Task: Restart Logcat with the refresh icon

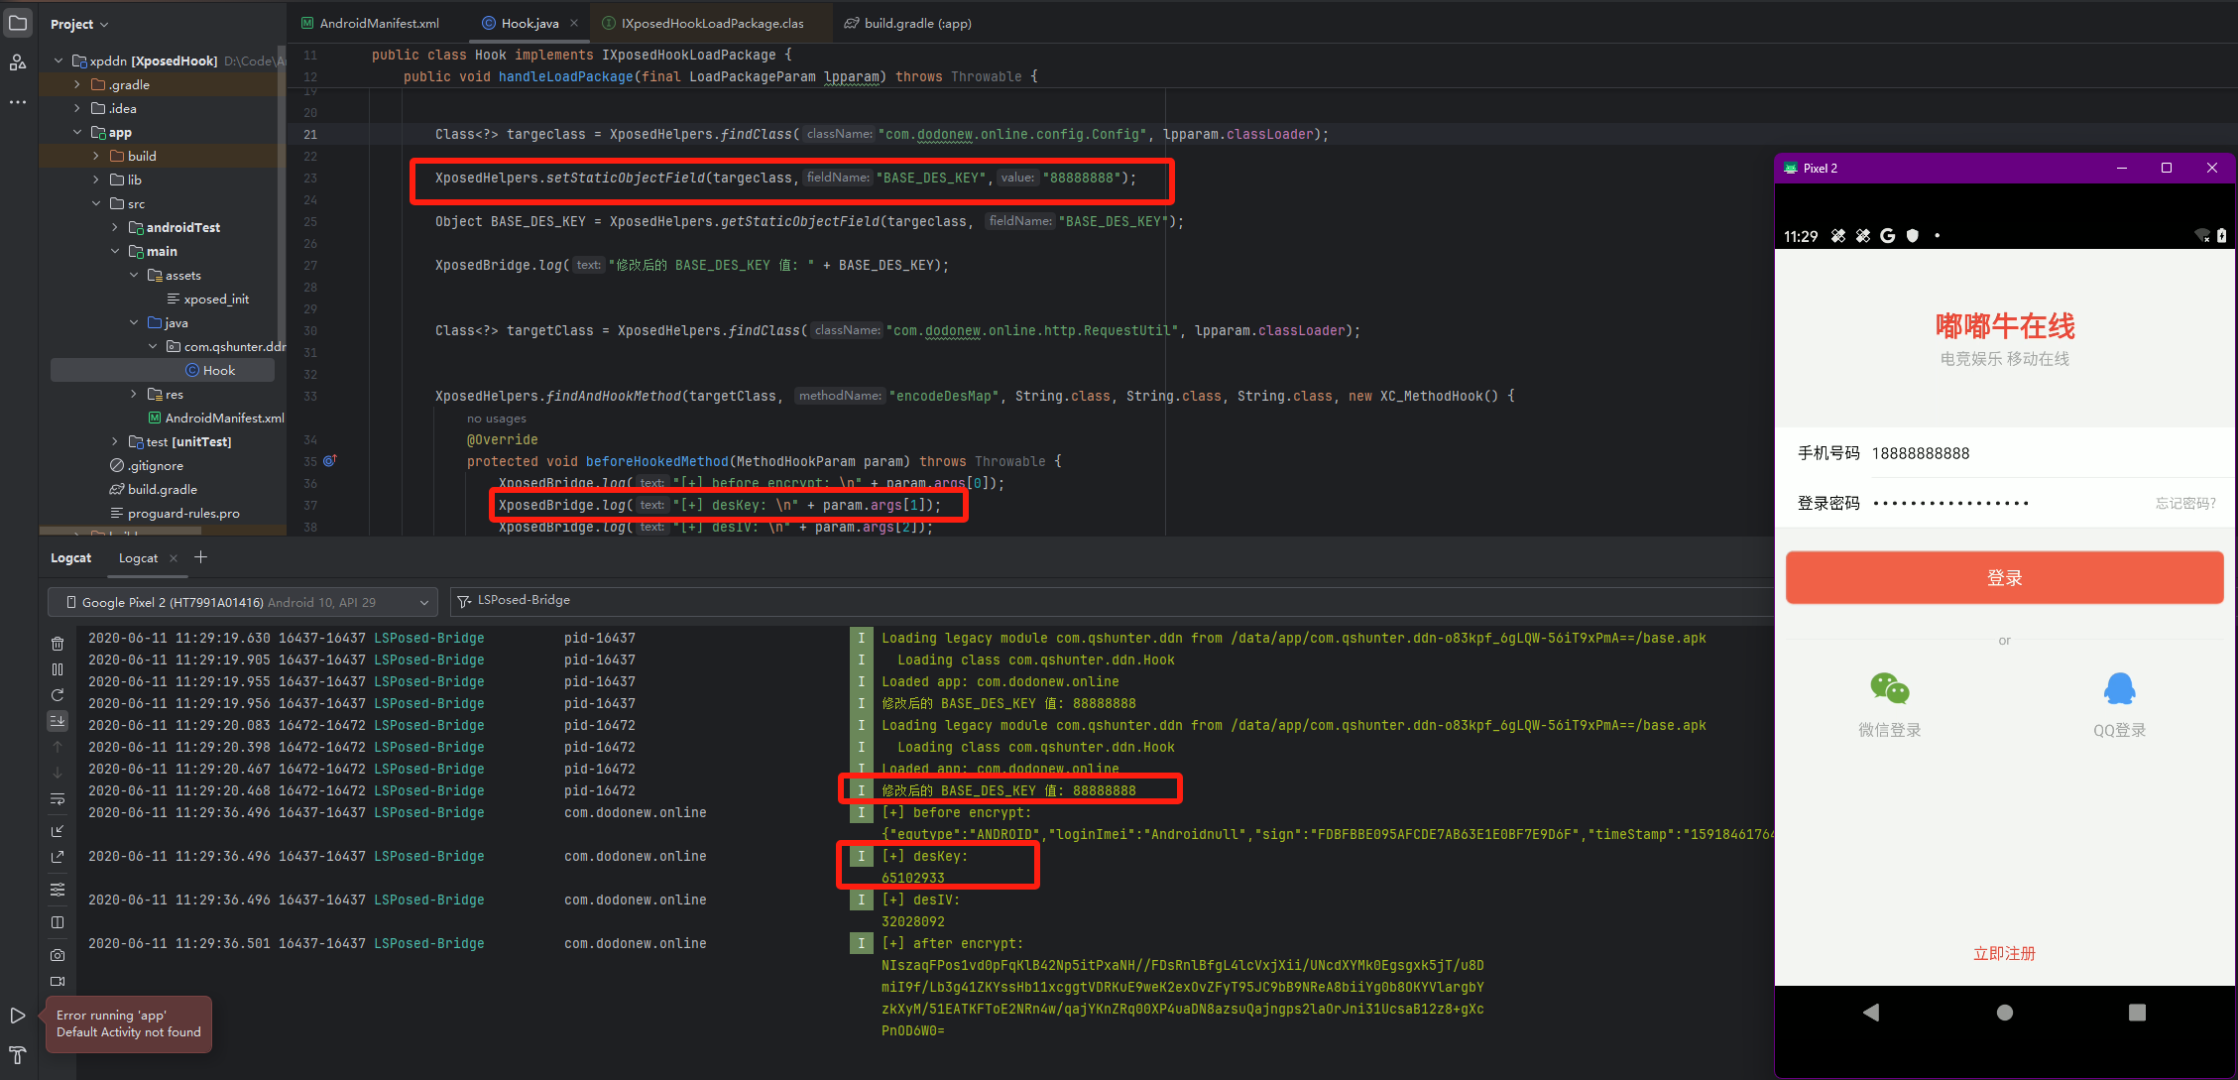Action: (58, 695)
